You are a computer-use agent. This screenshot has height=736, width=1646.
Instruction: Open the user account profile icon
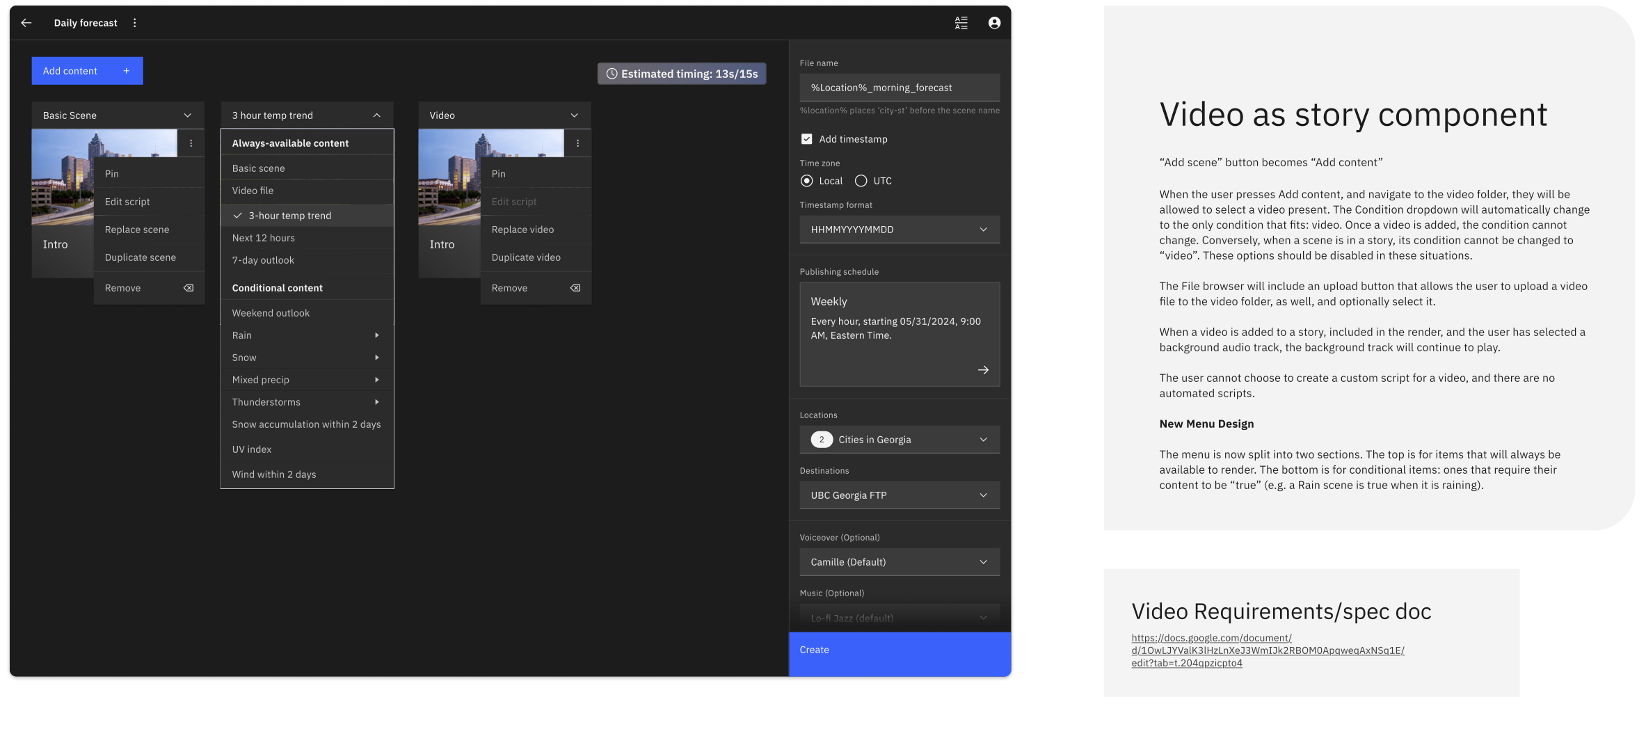pos(994,23)
